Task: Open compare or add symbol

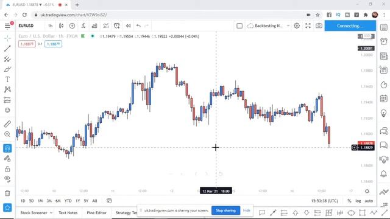Action: pyautogui.click(x=72, y=26)
